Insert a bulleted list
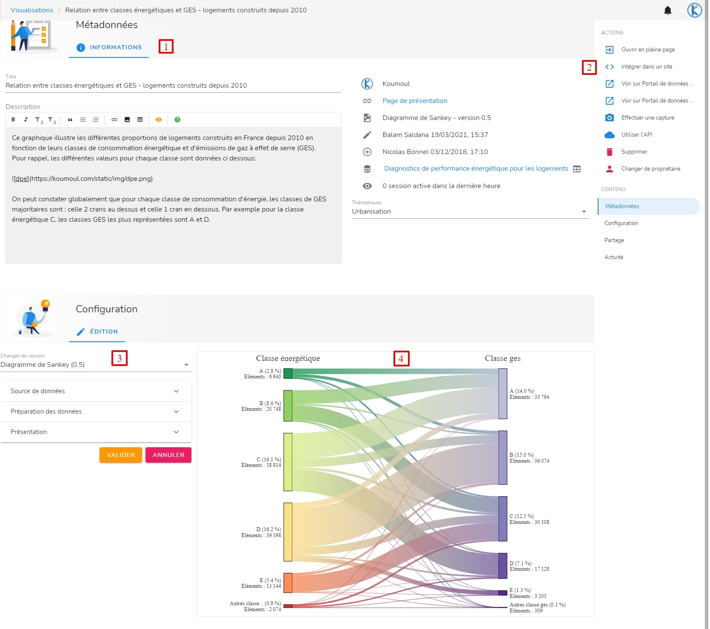This screenshot has width=710, height=629. click(83, 120)
